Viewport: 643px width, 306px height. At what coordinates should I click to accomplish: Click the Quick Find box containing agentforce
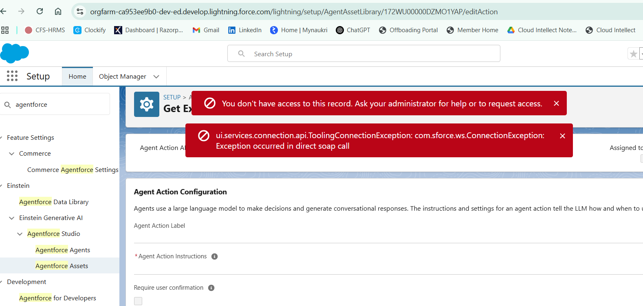coord(55,104)
